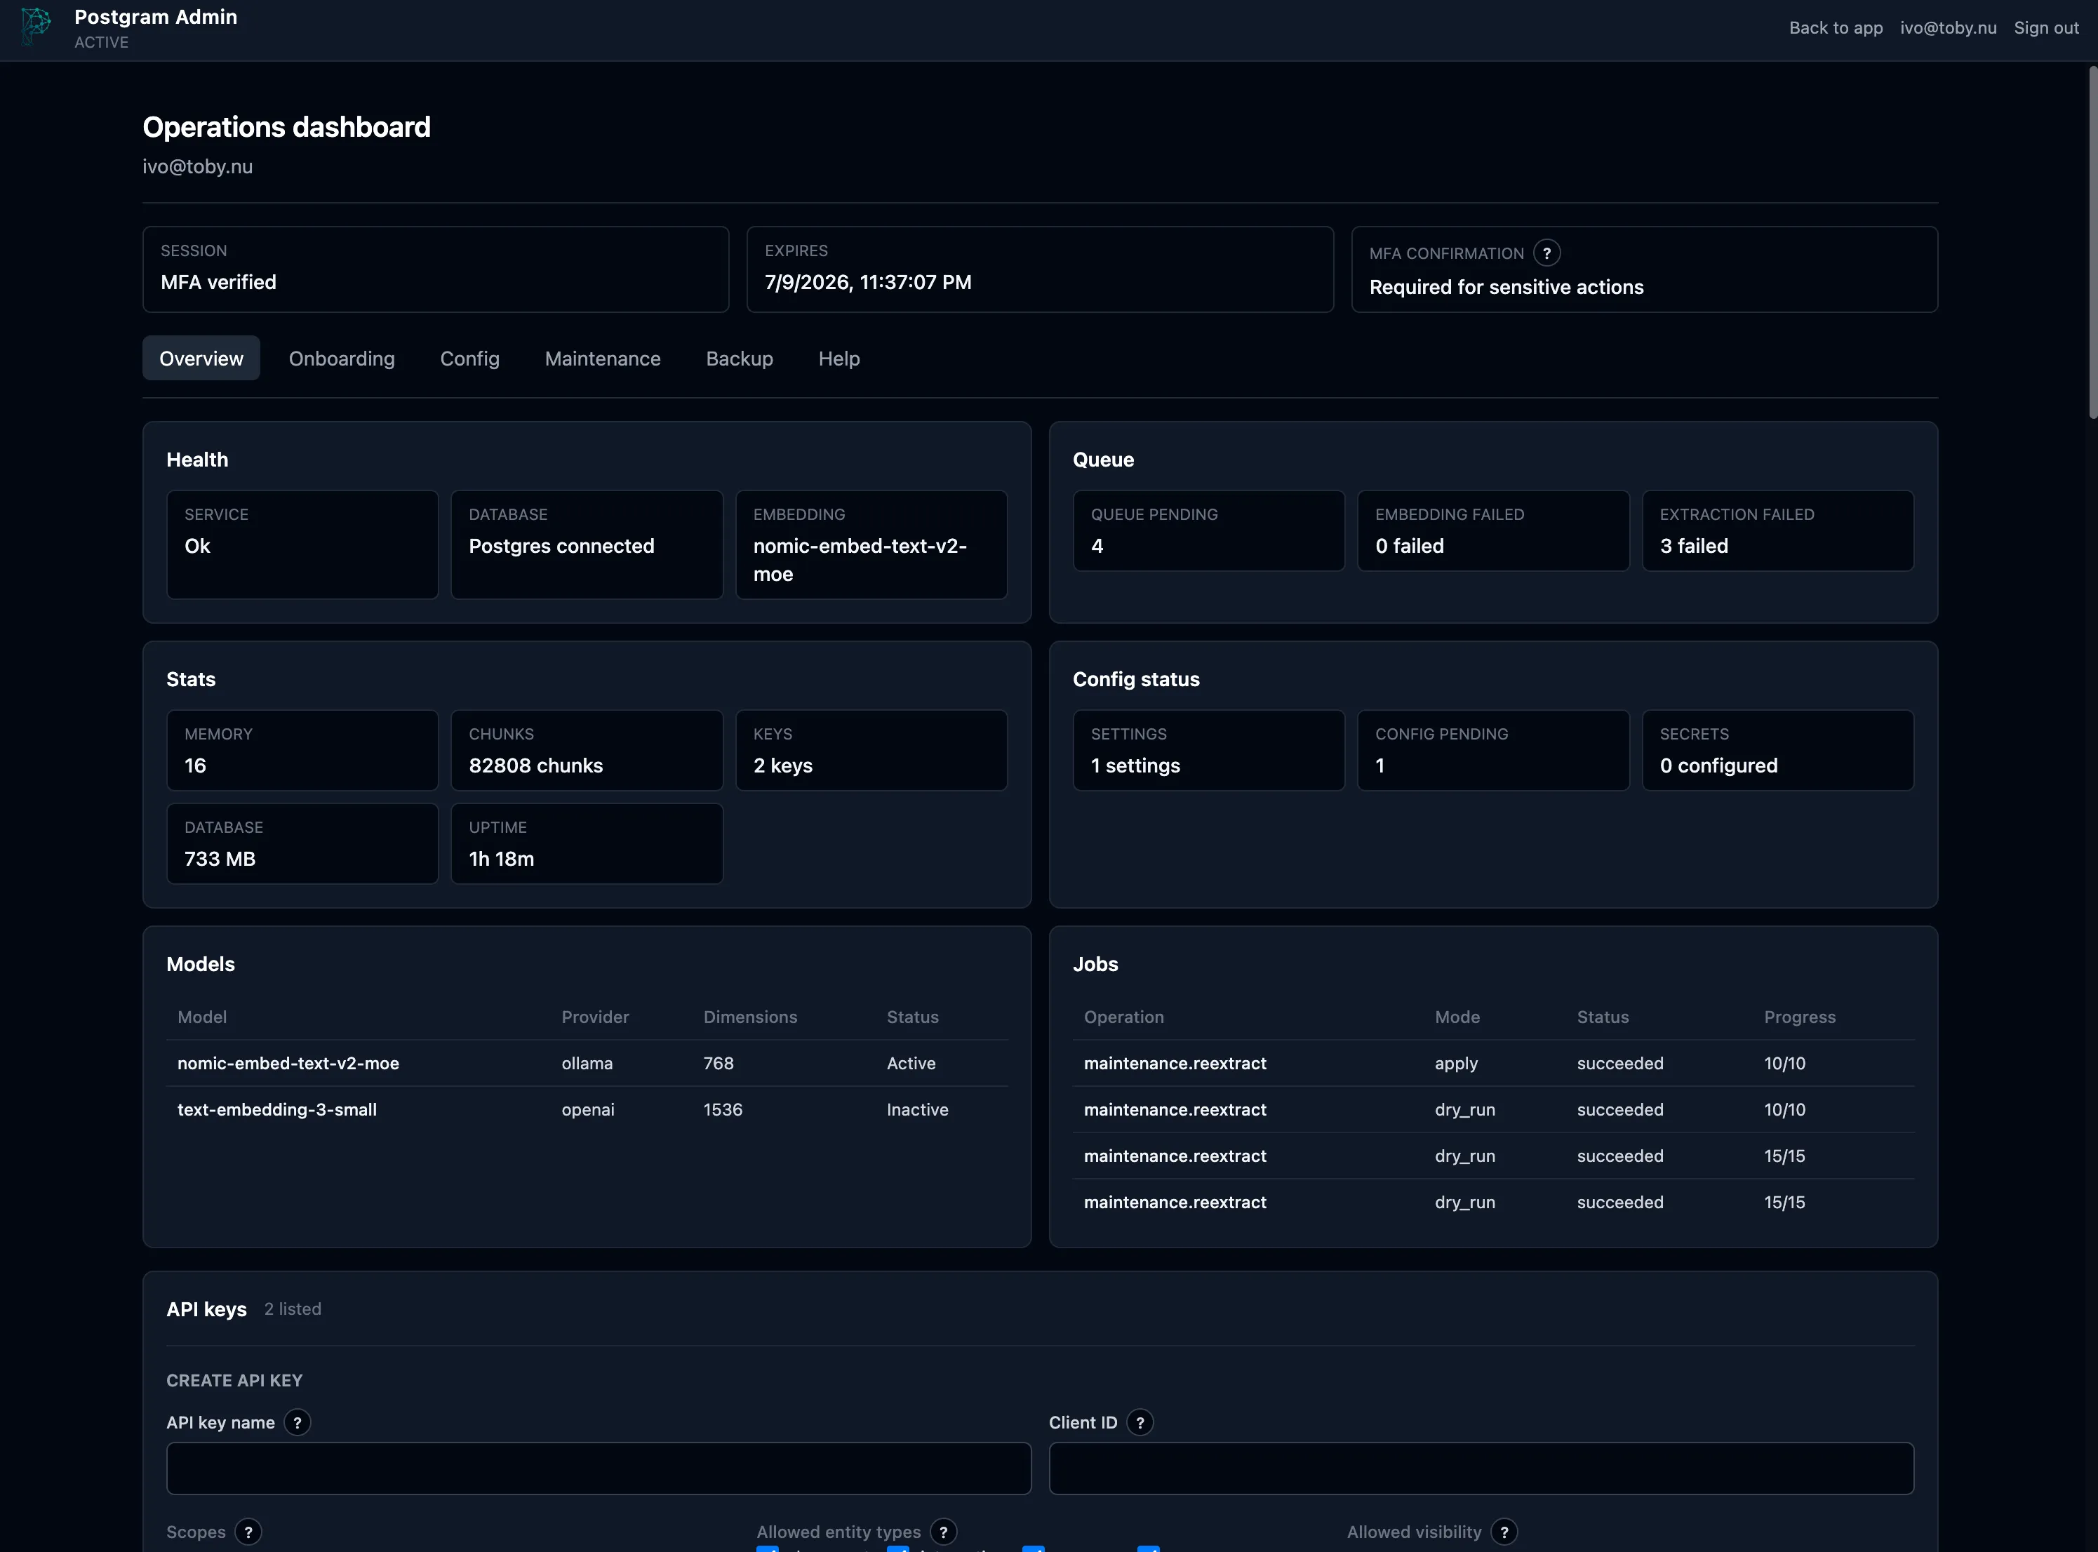Click the Mode column header in Jobs
Viewport: 2098px width, 1552px height.
click(1457, 1017)
